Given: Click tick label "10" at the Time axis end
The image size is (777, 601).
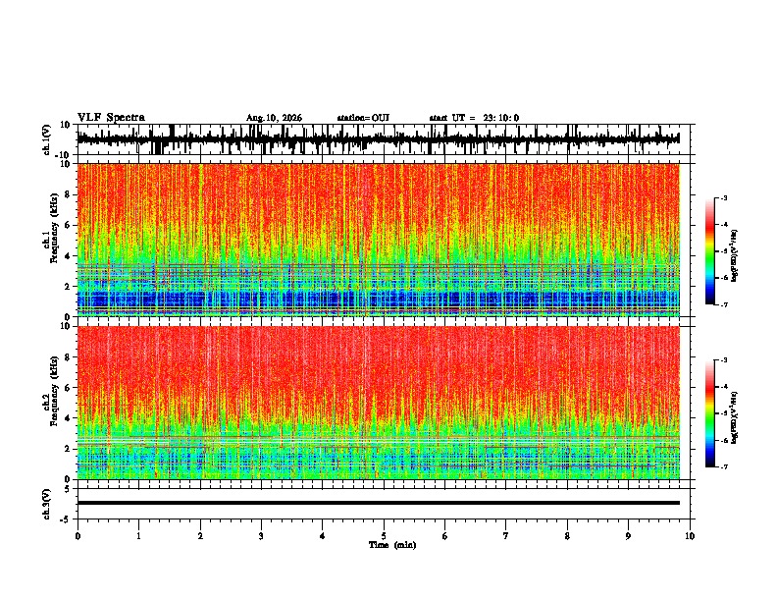Looking at the screenshot, I should 690,536.
